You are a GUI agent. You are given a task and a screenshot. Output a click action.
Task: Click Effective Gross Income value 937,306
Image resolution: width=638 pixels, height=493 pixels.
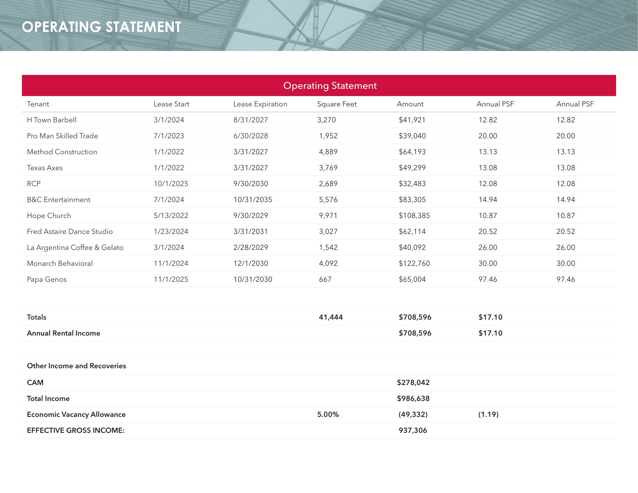tap(413, 430)
